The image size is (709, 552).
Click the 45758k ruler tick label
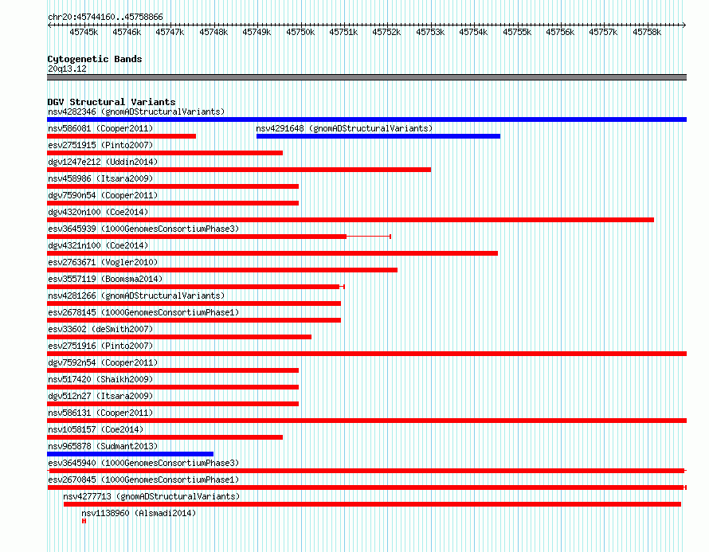647,32
